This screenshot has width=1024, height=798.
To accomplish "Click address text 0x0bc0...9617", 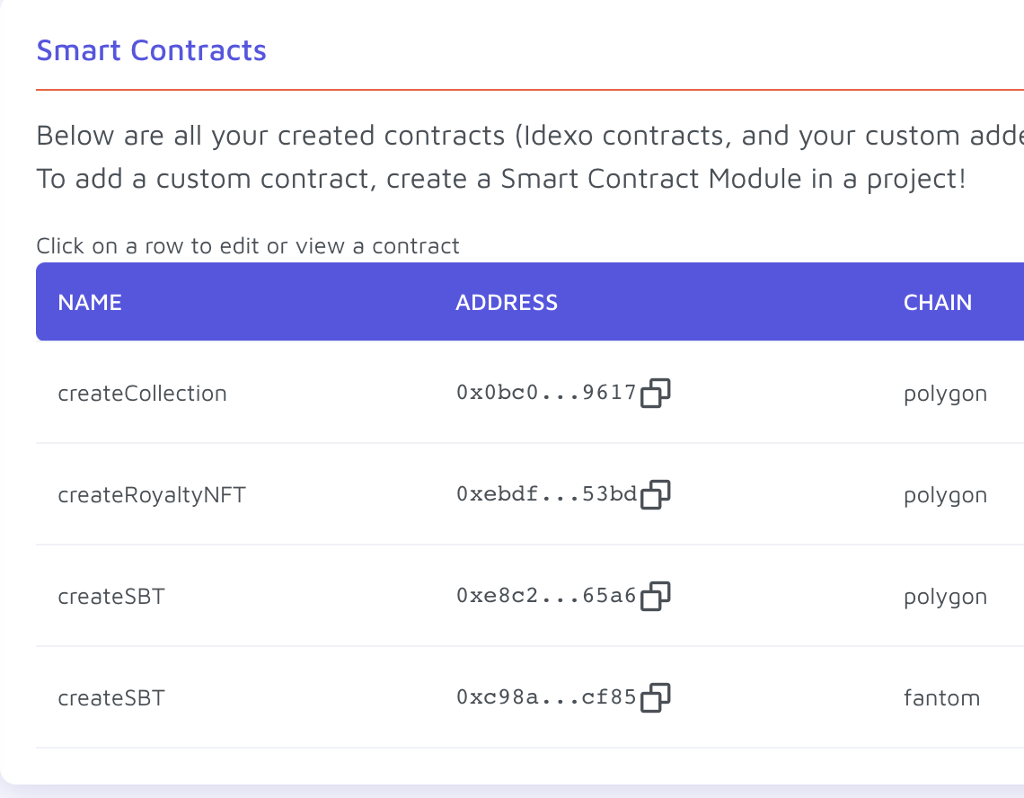I will coord(546,392).
